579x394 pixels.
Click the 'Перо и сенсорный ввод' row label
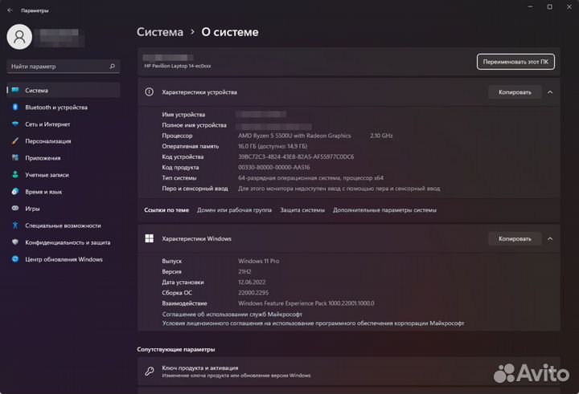195,189
